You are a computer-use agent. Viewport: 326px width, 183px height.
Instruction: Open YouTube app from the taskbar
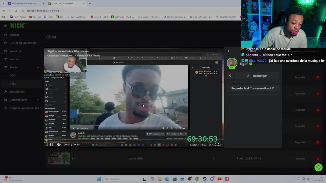click(220, 179)
